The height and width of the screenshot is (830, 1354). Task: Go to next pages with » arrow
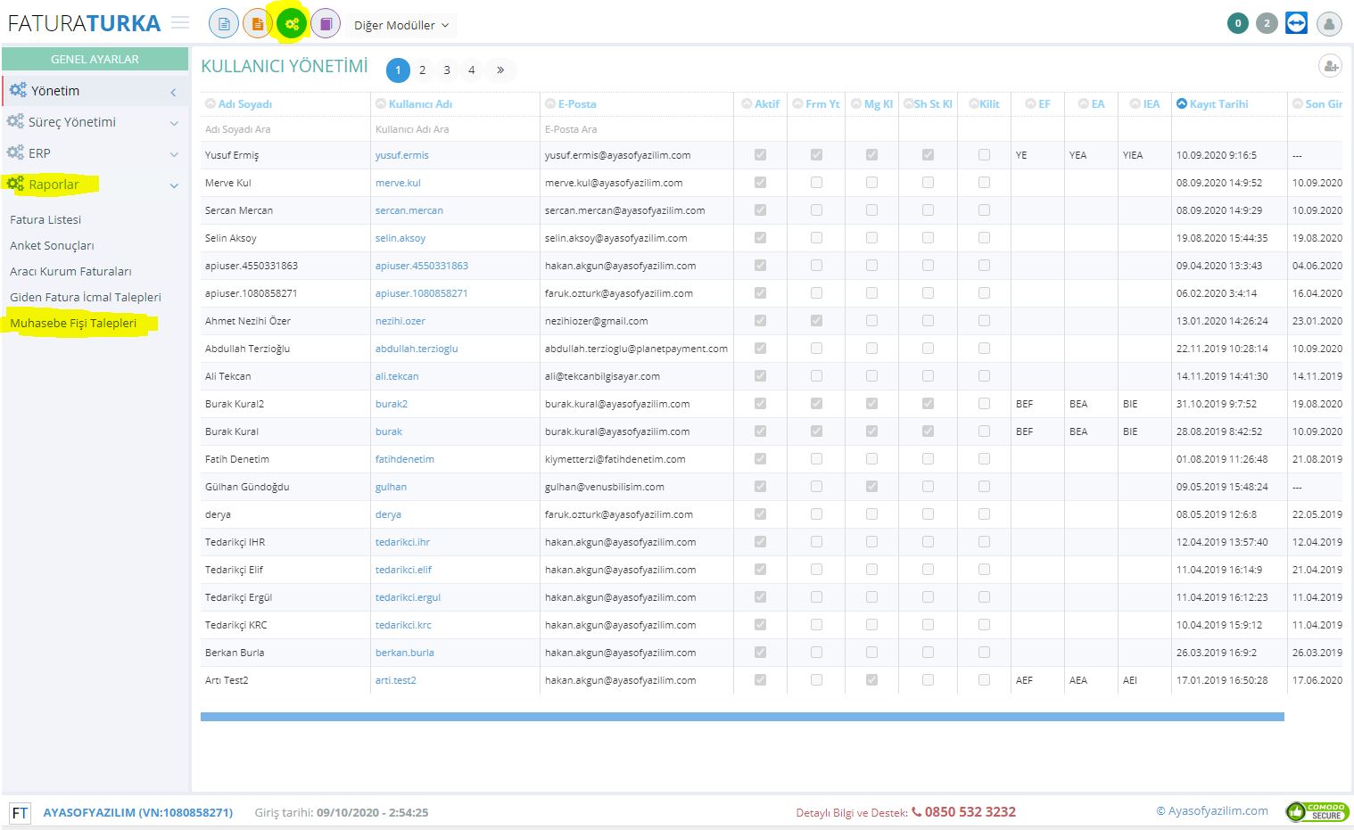tap(500, 70)
